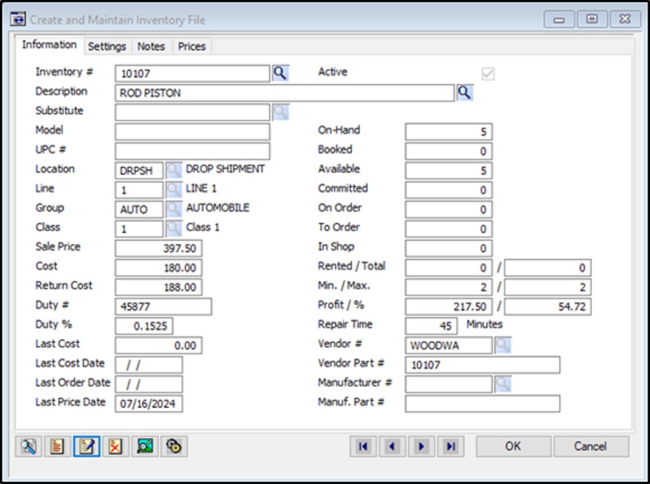Open the Line lookup icon beside LINE 1

(x=174, y=190)
